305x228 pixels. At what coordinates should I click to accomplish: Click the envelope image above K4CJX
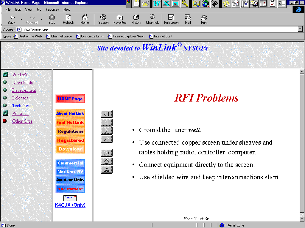(70, 198)
